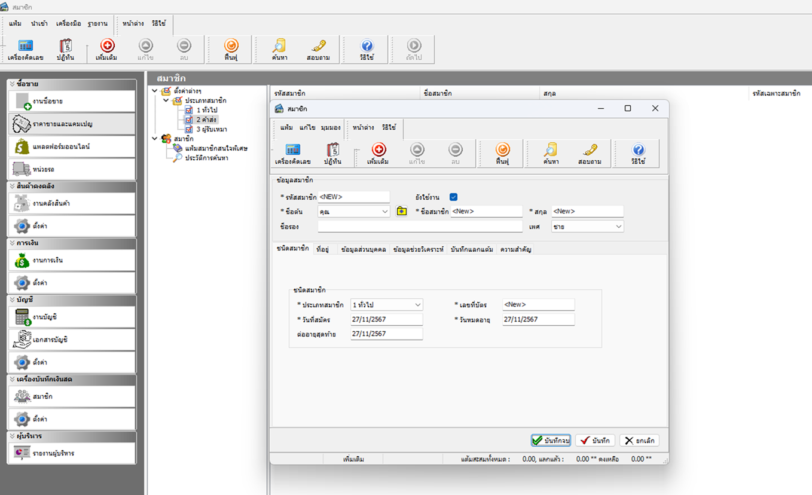Click the ยกเลิก cancel button

(x=639, y=441)
